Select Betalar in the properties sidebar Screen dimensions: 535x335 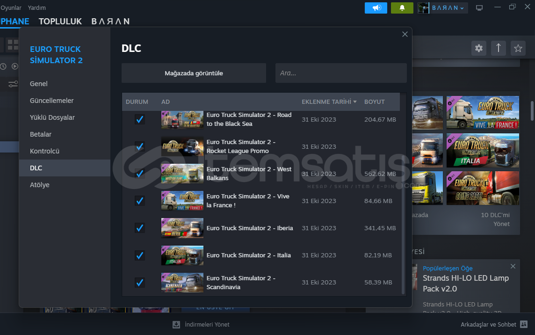65,134
